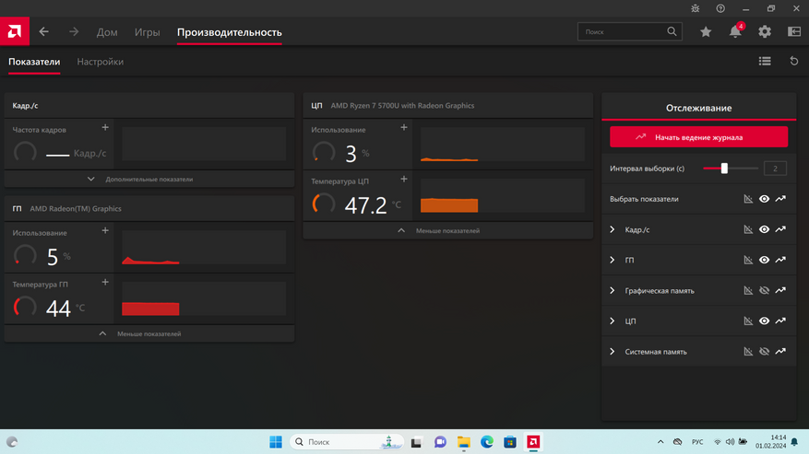Toggle eye visibility for Графическая память

coord(764,291)
